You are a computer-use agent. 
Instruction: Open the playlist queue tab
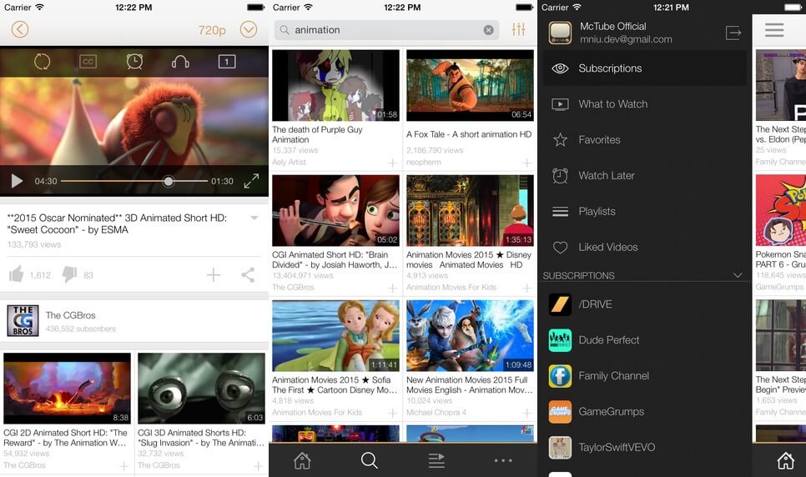(x=436, y=460)
